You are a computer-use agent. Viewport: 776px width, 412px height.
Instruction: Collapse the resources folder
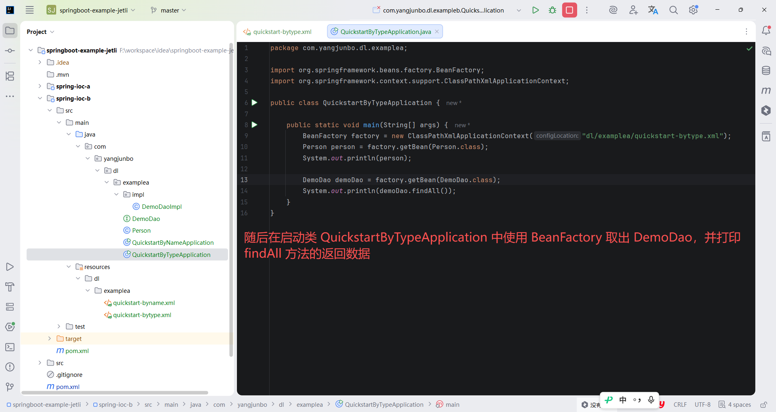point(69,267)
